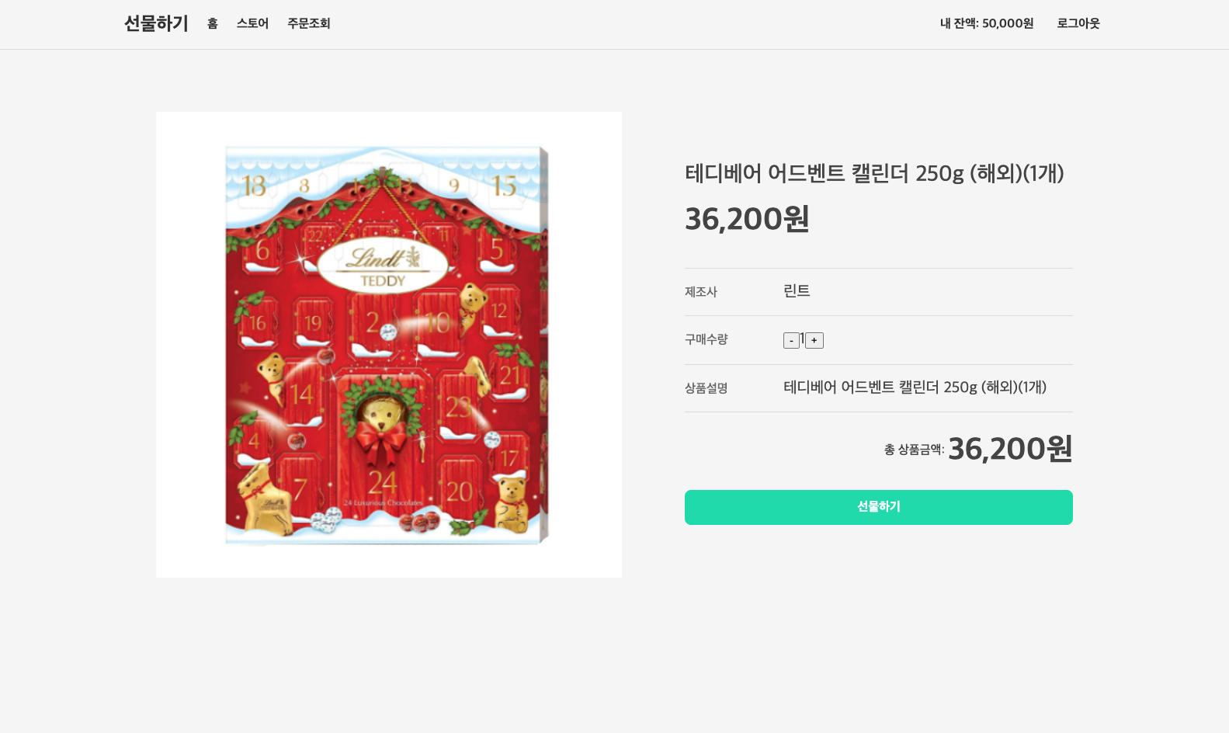Screen dimensions: 1229x733
Task: Click the 선물하기 site logo
Action: coord(156,23)
